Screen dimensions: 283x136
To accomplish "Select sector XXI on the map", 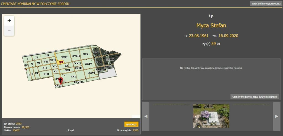I will click(68, 70).
